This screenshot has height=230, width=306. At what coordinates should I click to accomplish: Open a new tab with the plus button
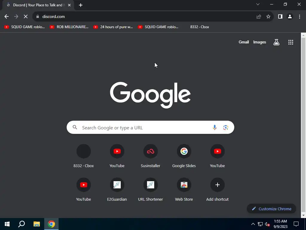point(81,5)
